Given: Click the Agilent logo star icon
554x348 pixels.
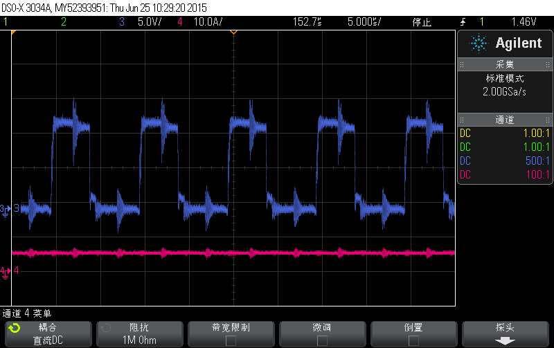Looking at the screenshot, I should tap(479, 44).
